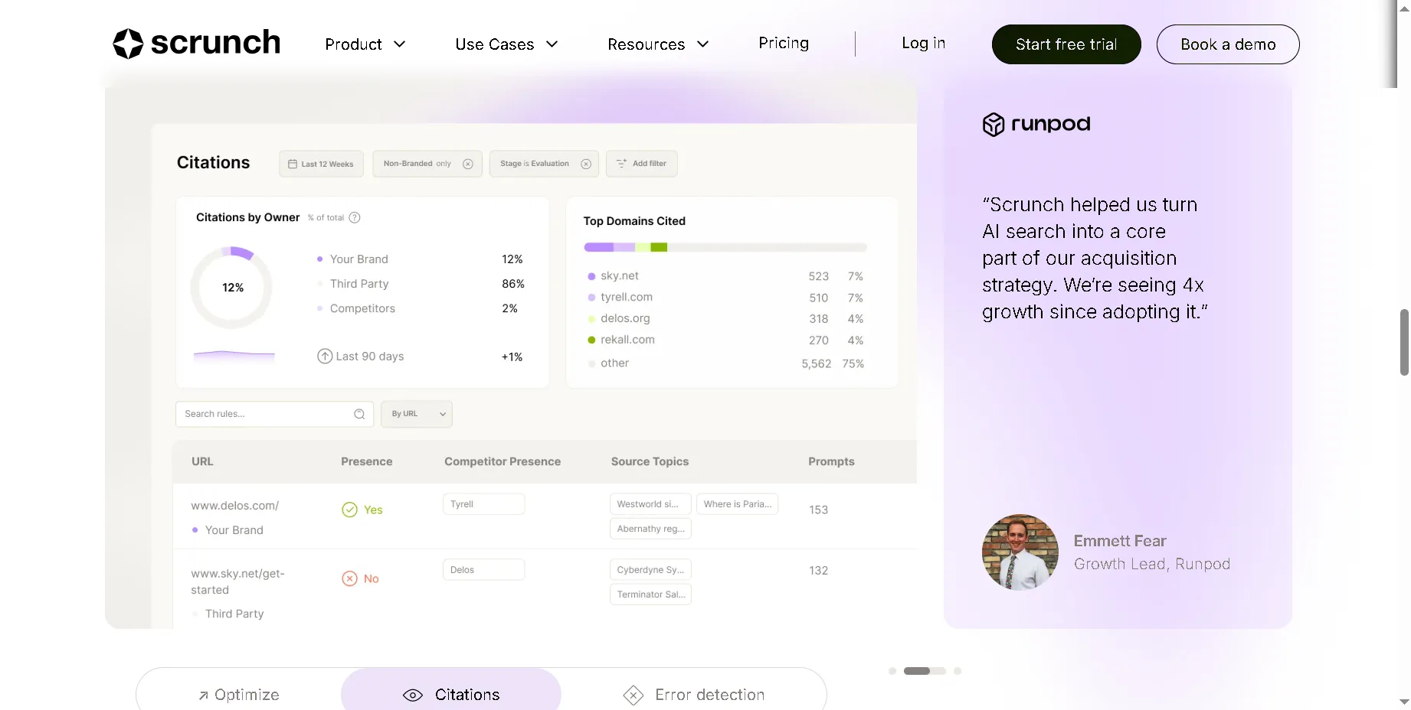
Task: Click the Delos competitor tag
Action: (x=483, y=570)
